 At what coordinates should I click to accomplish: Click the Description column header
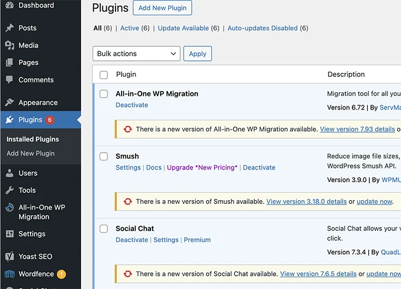[346, 75]
